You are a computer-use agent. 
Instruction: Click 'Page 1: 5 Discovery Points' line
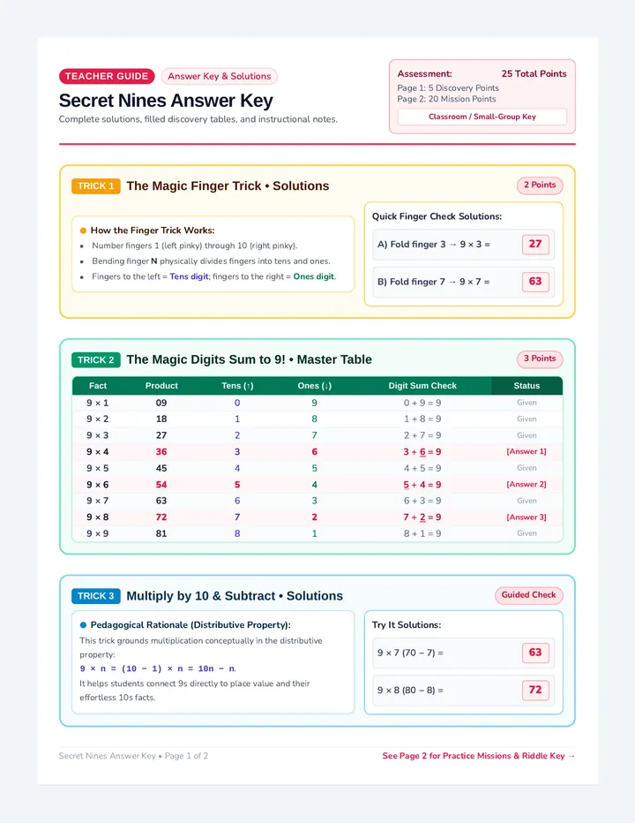click(x=448, y=87)
